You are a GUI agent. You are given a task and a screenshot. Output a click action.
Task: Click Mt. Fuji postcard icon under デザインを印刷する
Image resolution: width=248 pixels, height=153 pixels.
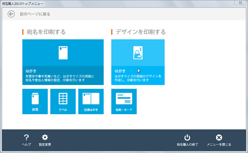pyautogui.click(x=138, y=53)
